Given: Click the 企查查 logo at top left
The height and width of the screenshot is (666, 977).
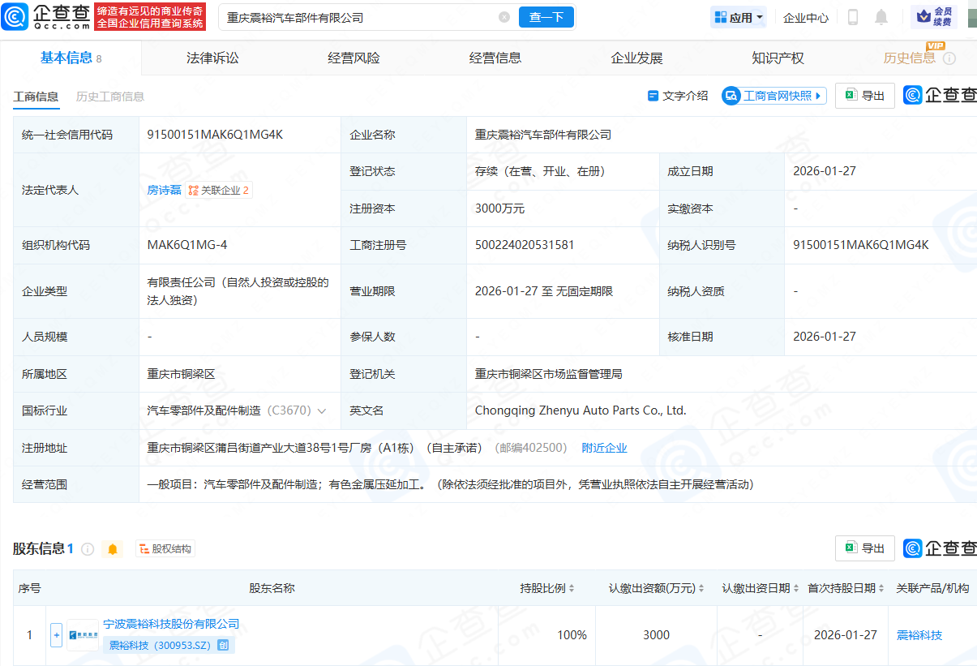Looking at the screenshot, I should click(x=45, y=16).
